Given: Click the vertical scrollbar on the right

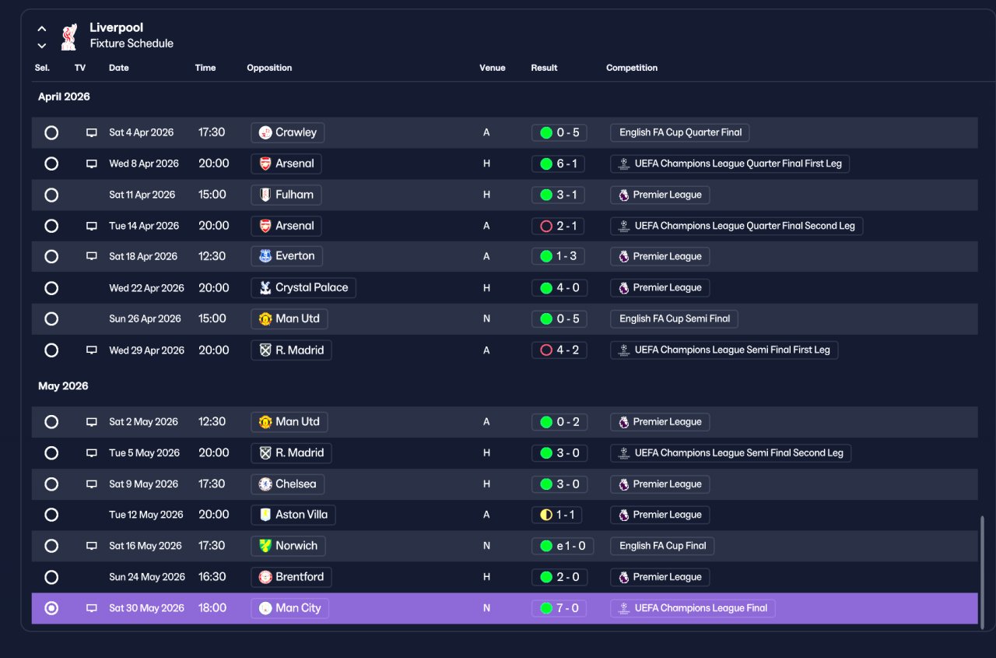Looking at the screenshot, I should [984, 572].
